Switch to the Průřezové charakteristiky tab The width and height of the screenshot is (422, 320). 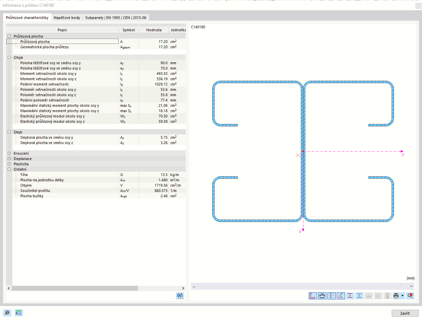click(27, 18)
